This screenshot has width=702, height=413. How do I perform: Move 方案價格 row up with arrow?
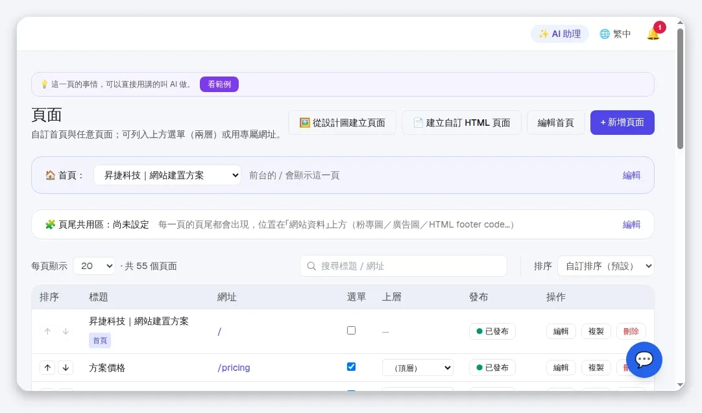[47, 368]
